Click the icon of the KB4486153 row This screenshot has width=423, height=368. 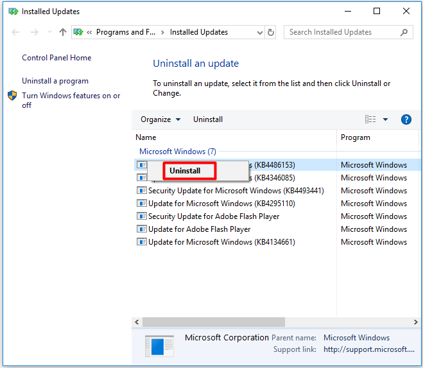coord(142,164)
